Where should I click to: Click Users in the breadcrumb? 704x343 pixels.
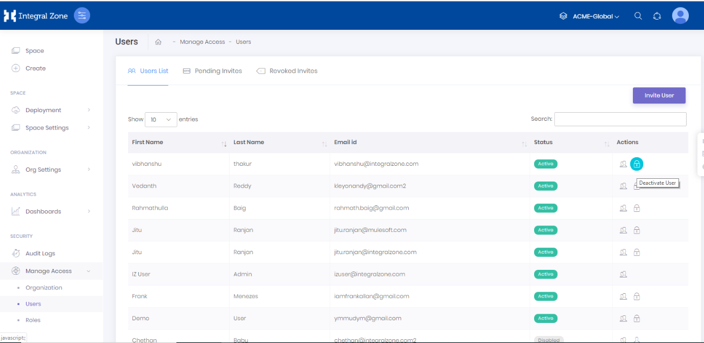[x=243, y=42]
